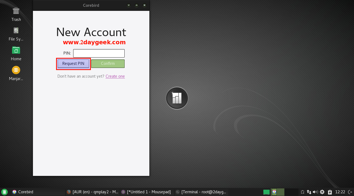This screenshot has width=354, height=196.
Task: Close the Corebird window
Action: pos(144,5)
